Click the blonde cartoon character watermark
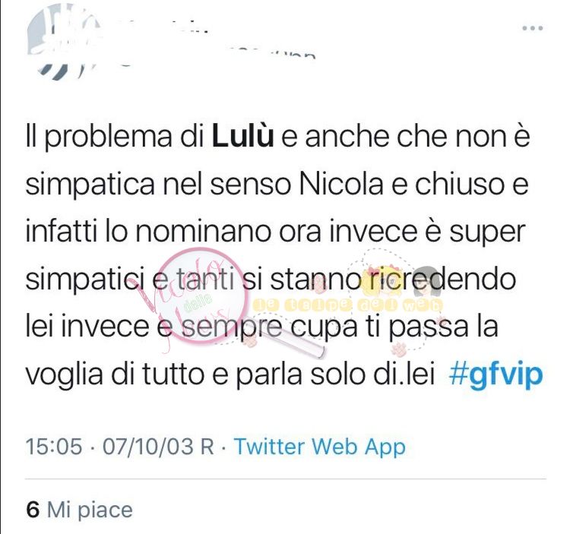This screenshot has height=534, width=570. tap(380, 282)
